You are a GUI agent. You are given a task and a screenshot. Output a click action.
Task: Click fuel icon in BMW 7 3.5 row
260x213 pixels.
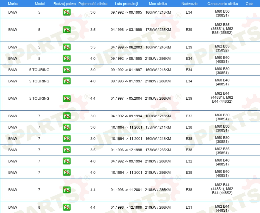[66, 150]
